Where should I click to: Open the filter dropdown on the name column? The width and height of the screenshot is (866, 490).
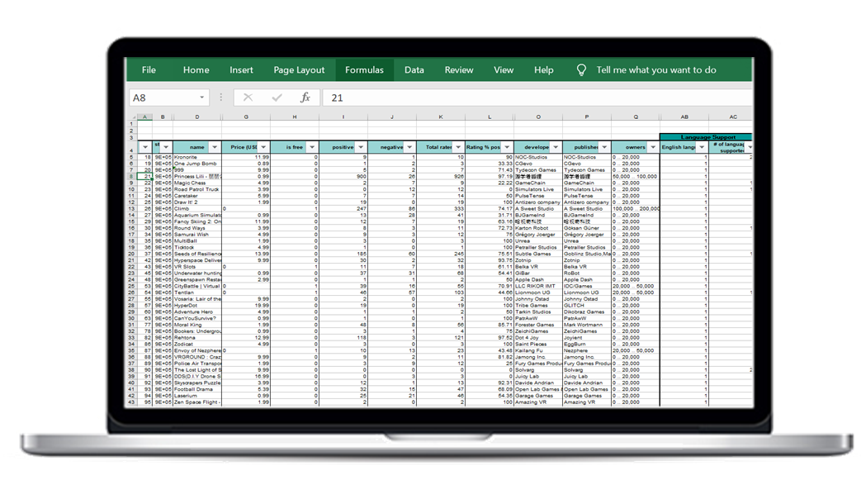(216, 146)
